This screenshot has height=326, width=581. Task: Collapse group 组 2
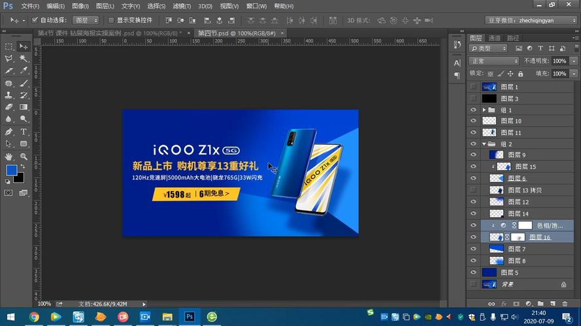(x=484, y=144)
